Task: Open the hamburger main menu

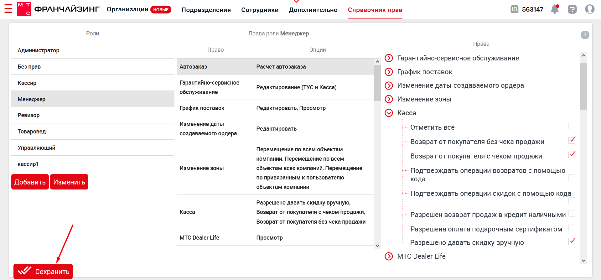Action: (8, 8)
